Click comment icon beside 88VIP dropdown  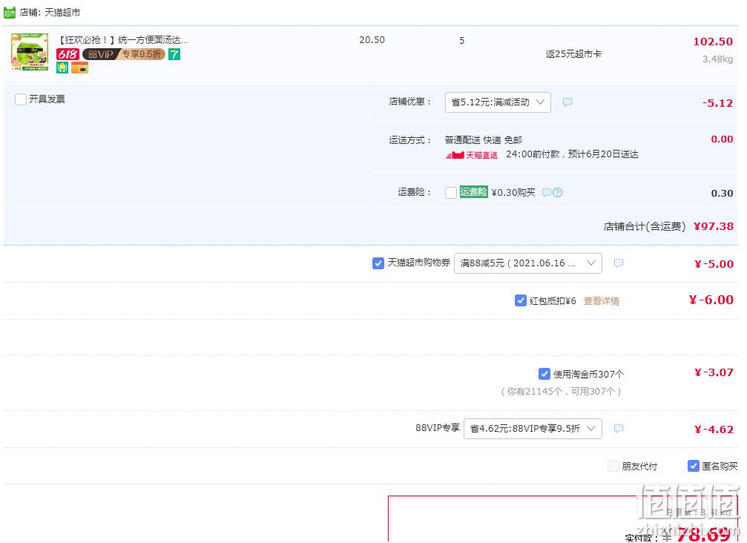pyautogui.click(x=619, y=428)
